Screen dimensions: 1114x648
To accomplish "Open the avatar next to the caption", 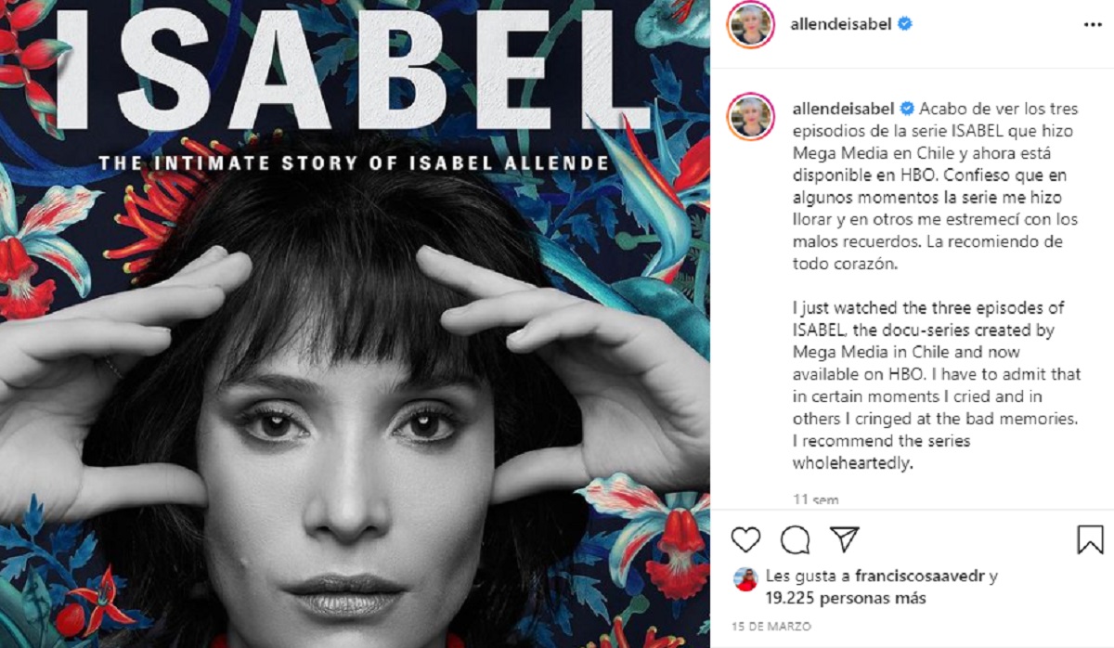I will [752, 116].
